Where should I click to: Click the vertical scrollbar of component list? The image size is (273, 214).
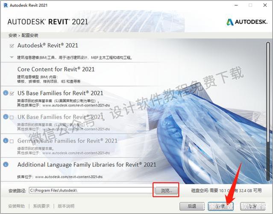point(268,111)
